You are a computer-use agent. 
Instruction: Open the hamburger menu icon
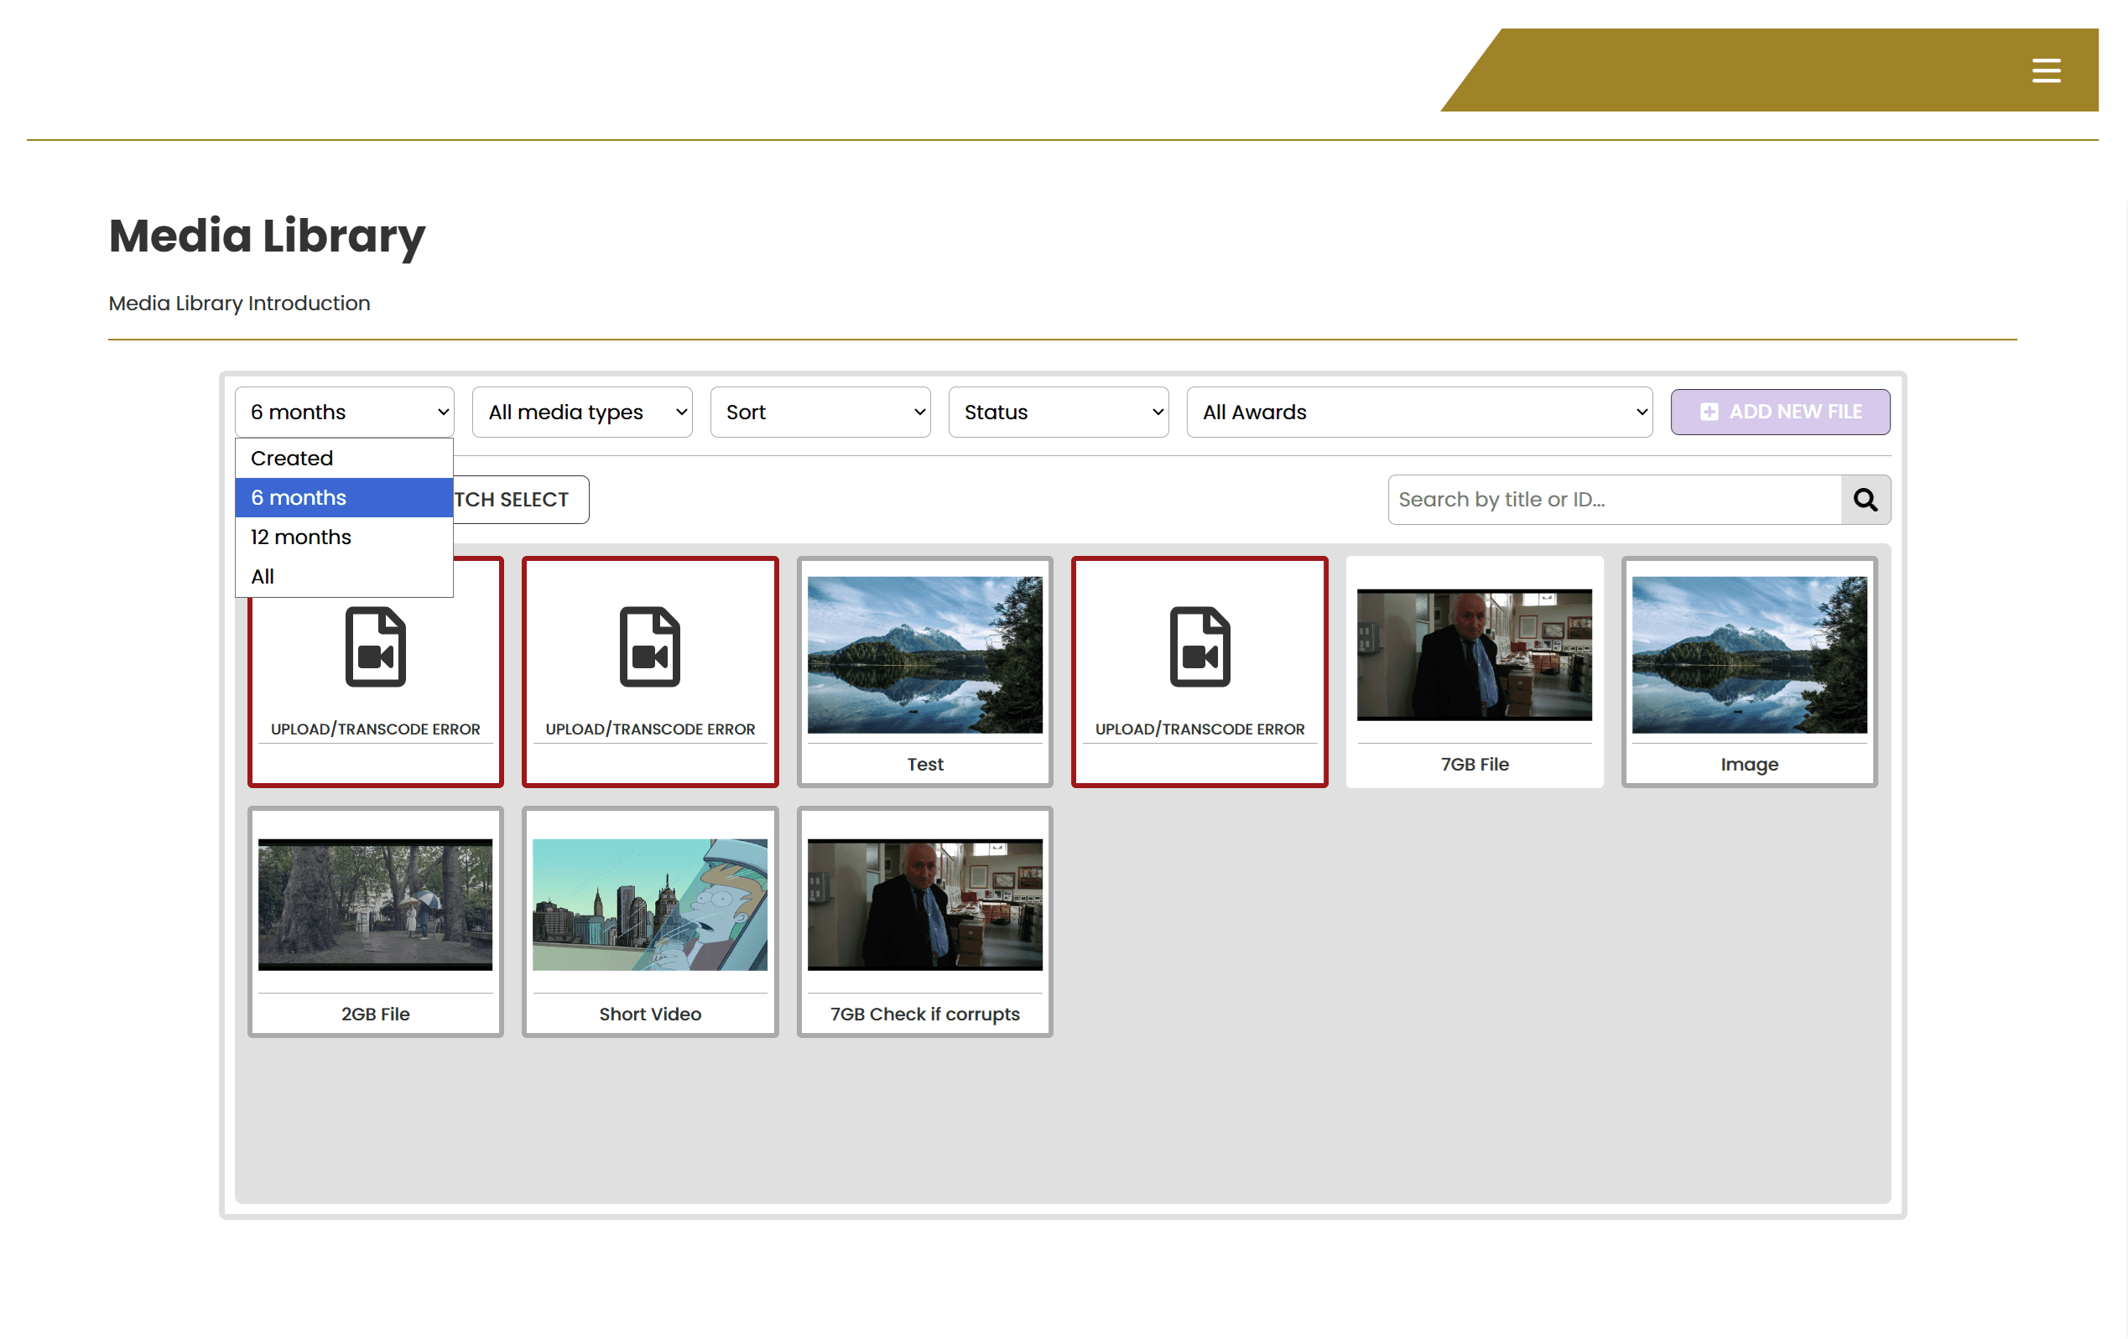click(2045, 70)
